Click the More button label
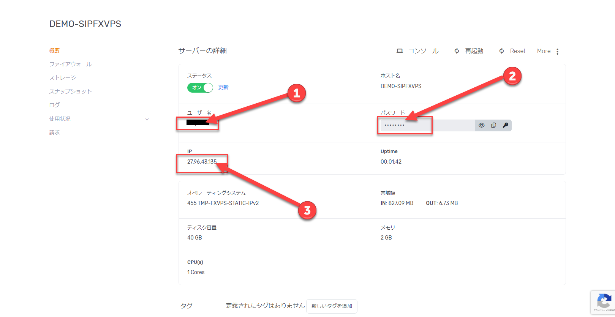The height and width of the screenshot is (317, 615). (x=544, y=51)
